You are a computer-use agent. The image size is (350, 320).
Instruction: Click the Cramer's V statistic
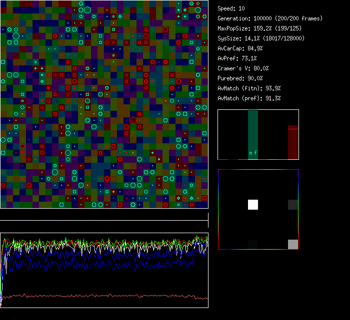point(243,68)
